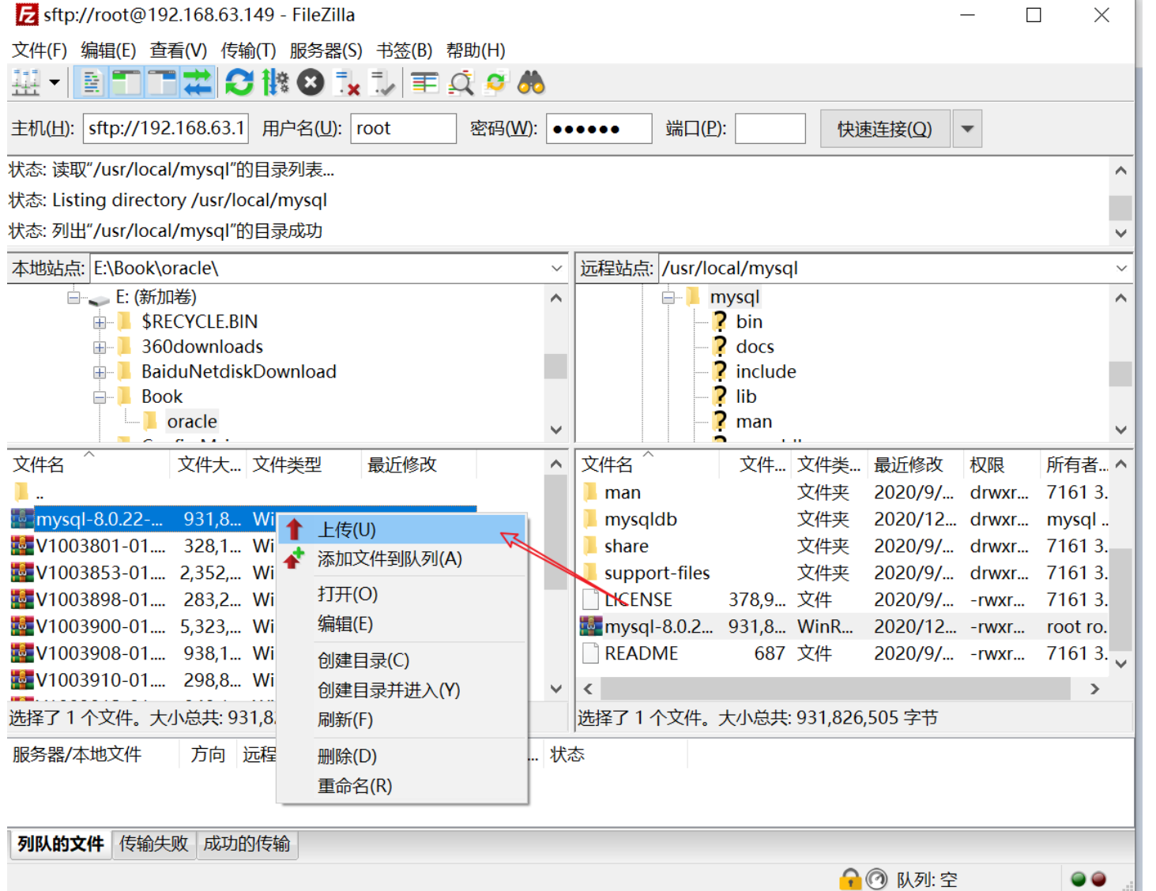Click the message log vertical scrollbar thumb

1120,207
